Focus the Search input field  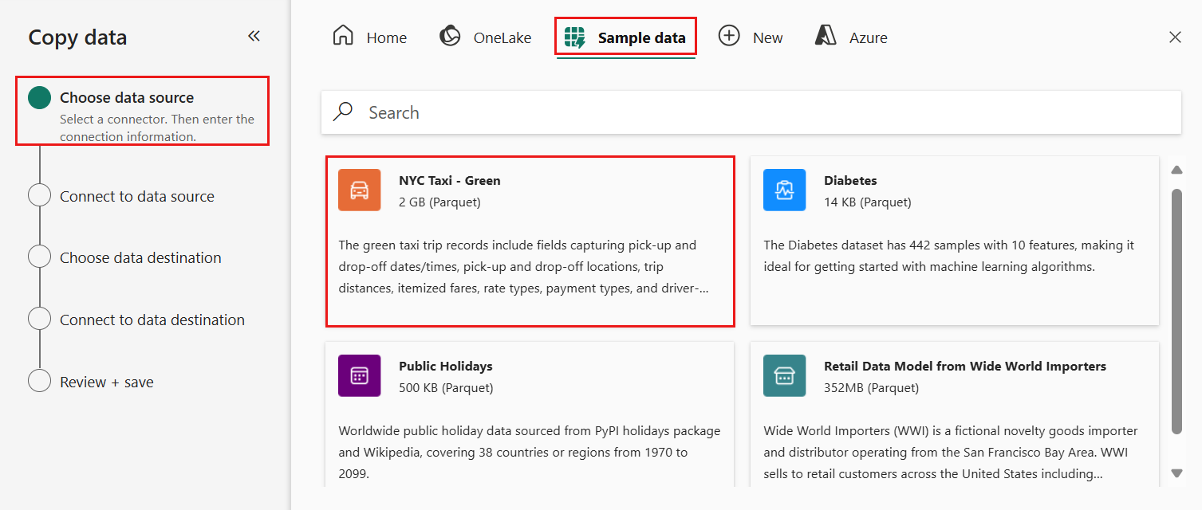point(751,112)
